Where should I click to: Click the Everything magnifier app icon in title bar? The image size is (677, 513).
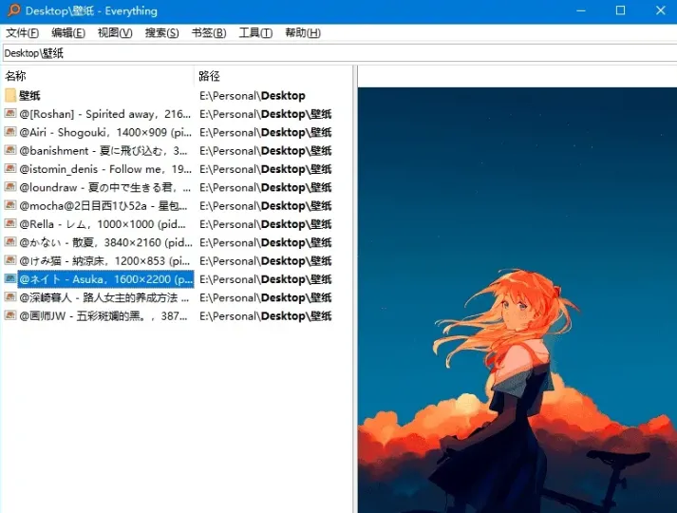click(x=13, y=10)
